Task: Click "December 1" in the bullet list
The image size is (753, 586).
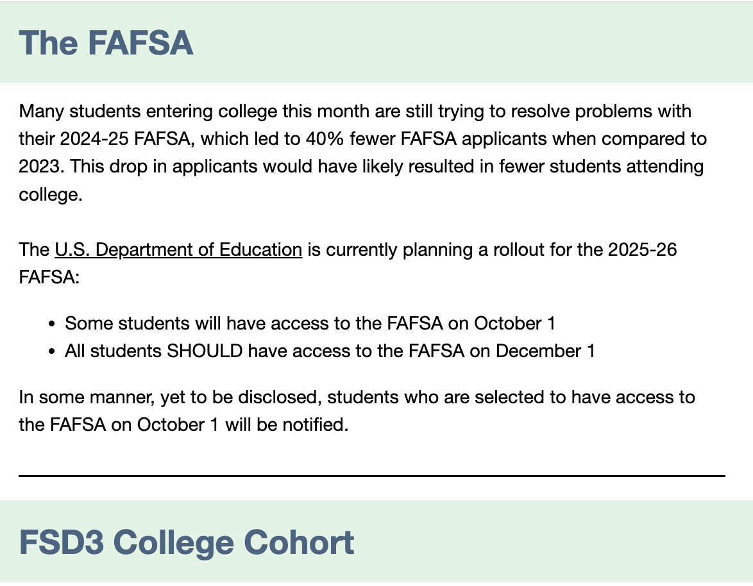Action: click(x=545, y=351)
